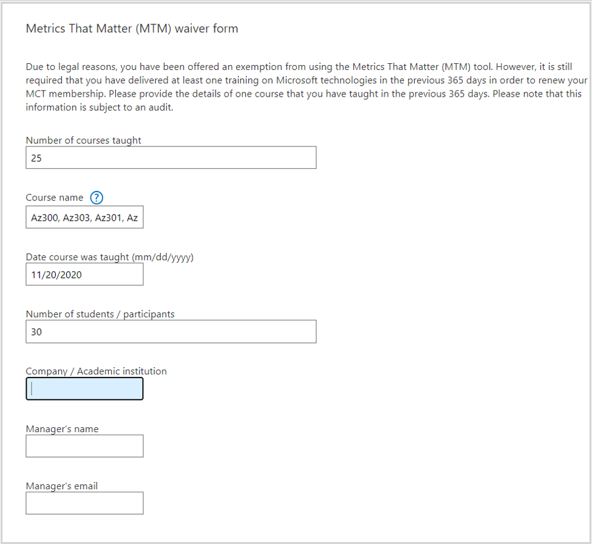Click the Course name help question-mark icon
Image resolution: width=592 pixels, height=547 pixels.
(97, 198)
